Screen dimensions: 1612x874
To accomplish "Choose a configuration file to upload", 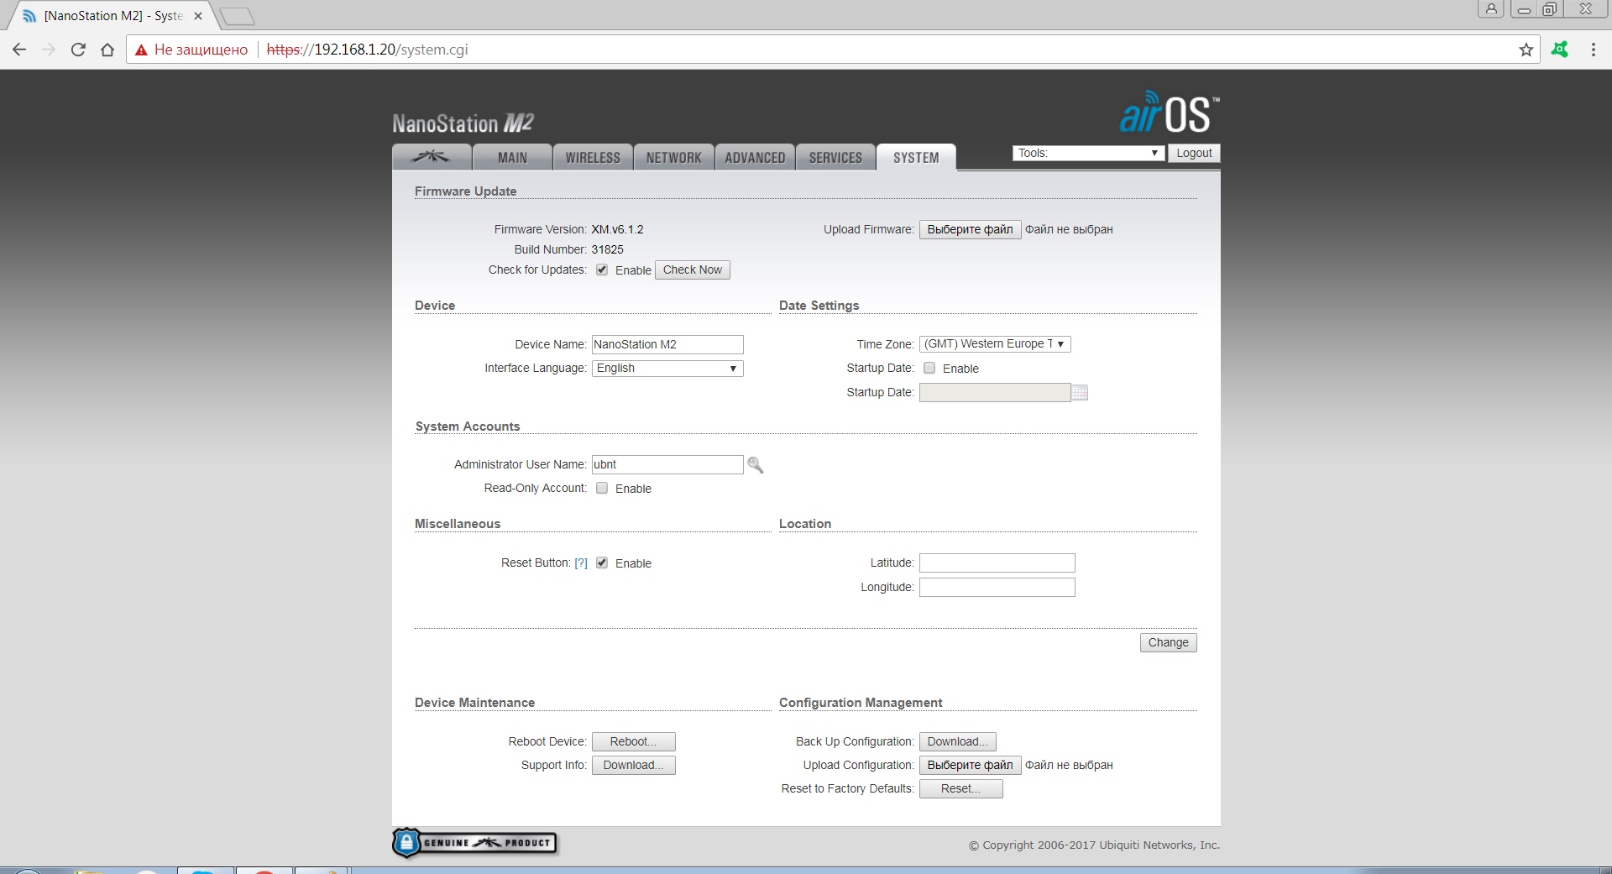I will [x=970, y=765].
